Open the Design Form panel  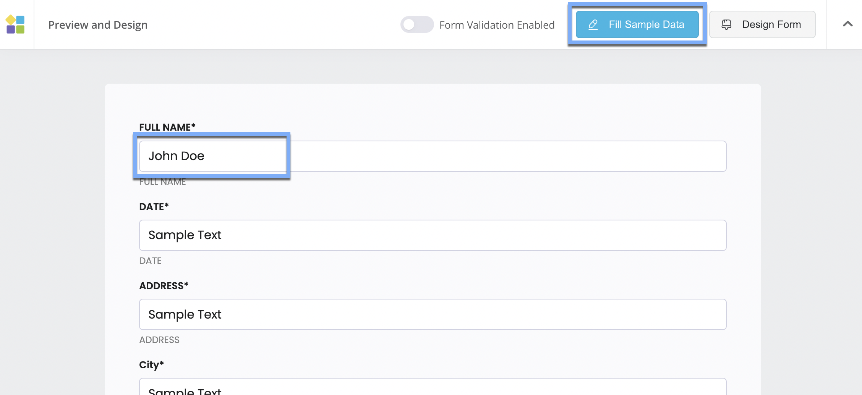pos(763,24)
